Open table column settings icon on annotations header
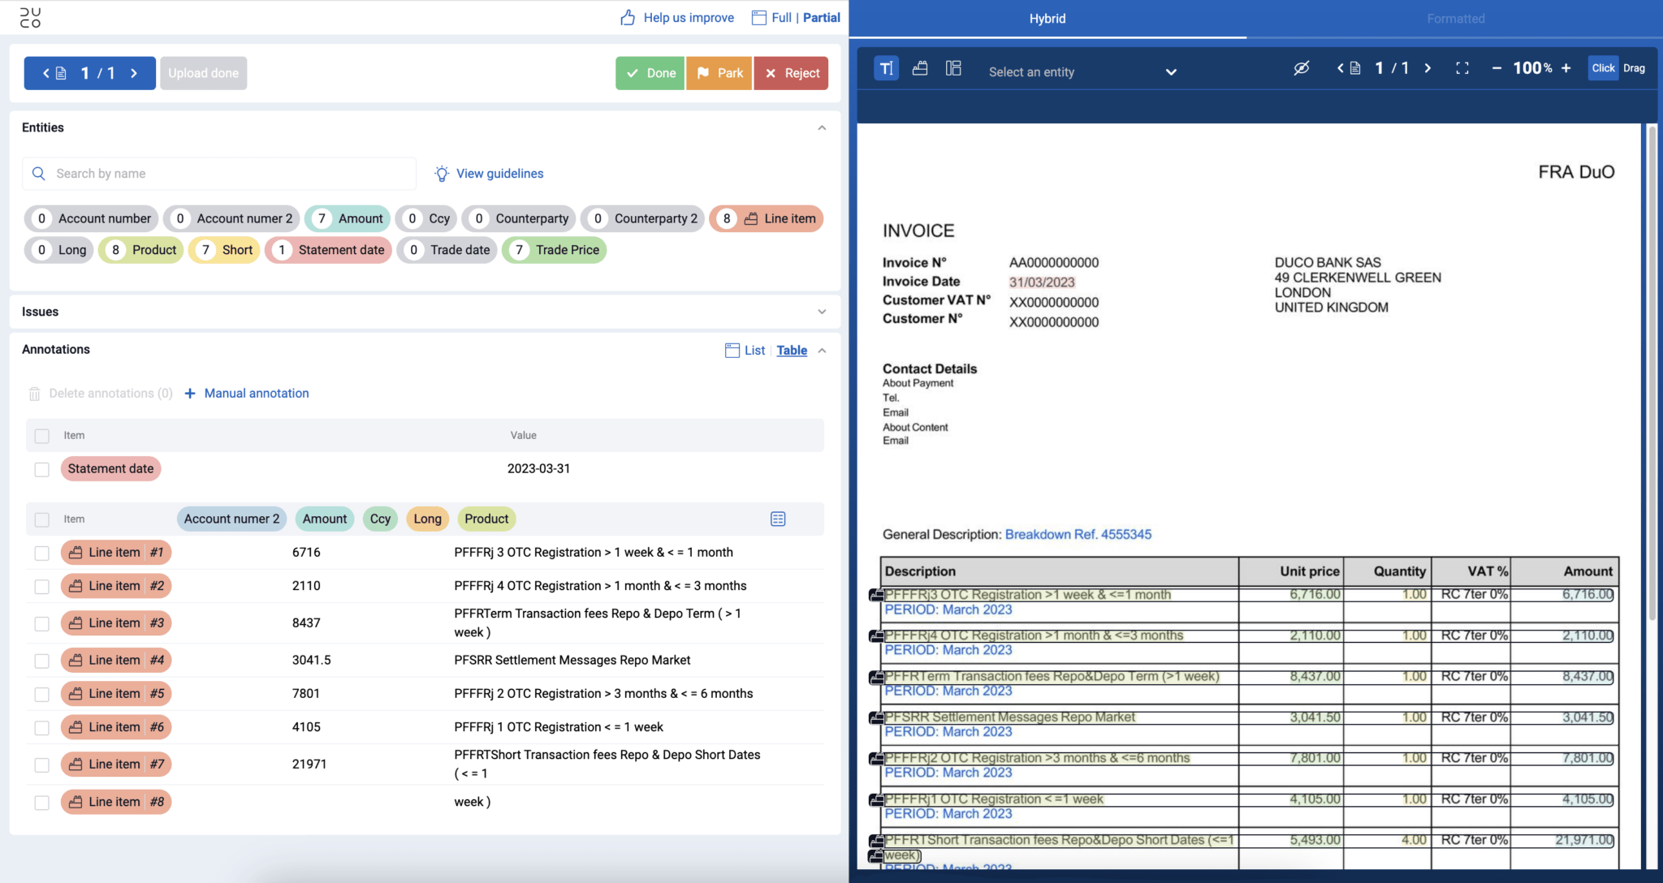The image size is (1663, 883). 778,519
